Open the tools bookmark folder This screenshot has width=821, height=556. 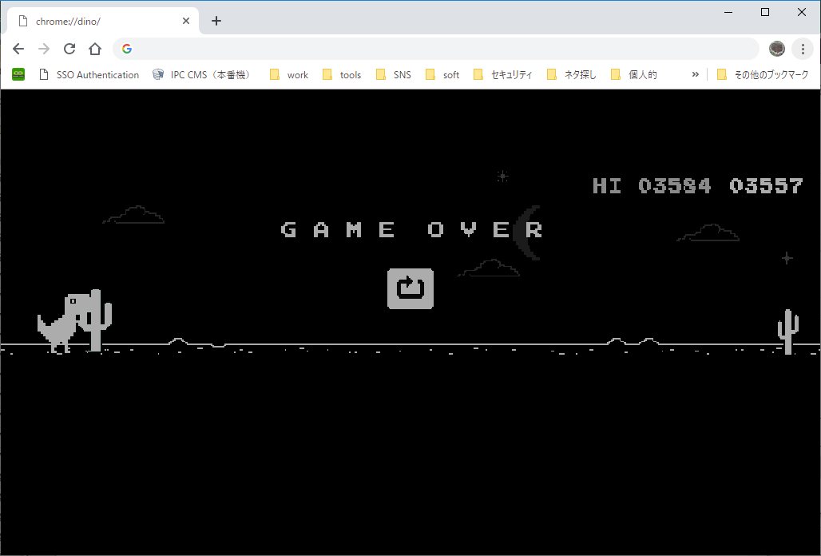(342, 74)
